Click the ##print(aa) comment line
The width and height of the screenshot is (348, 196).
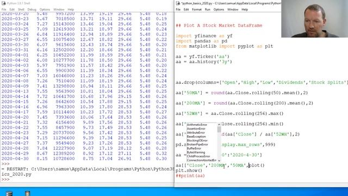coord(190,176)
